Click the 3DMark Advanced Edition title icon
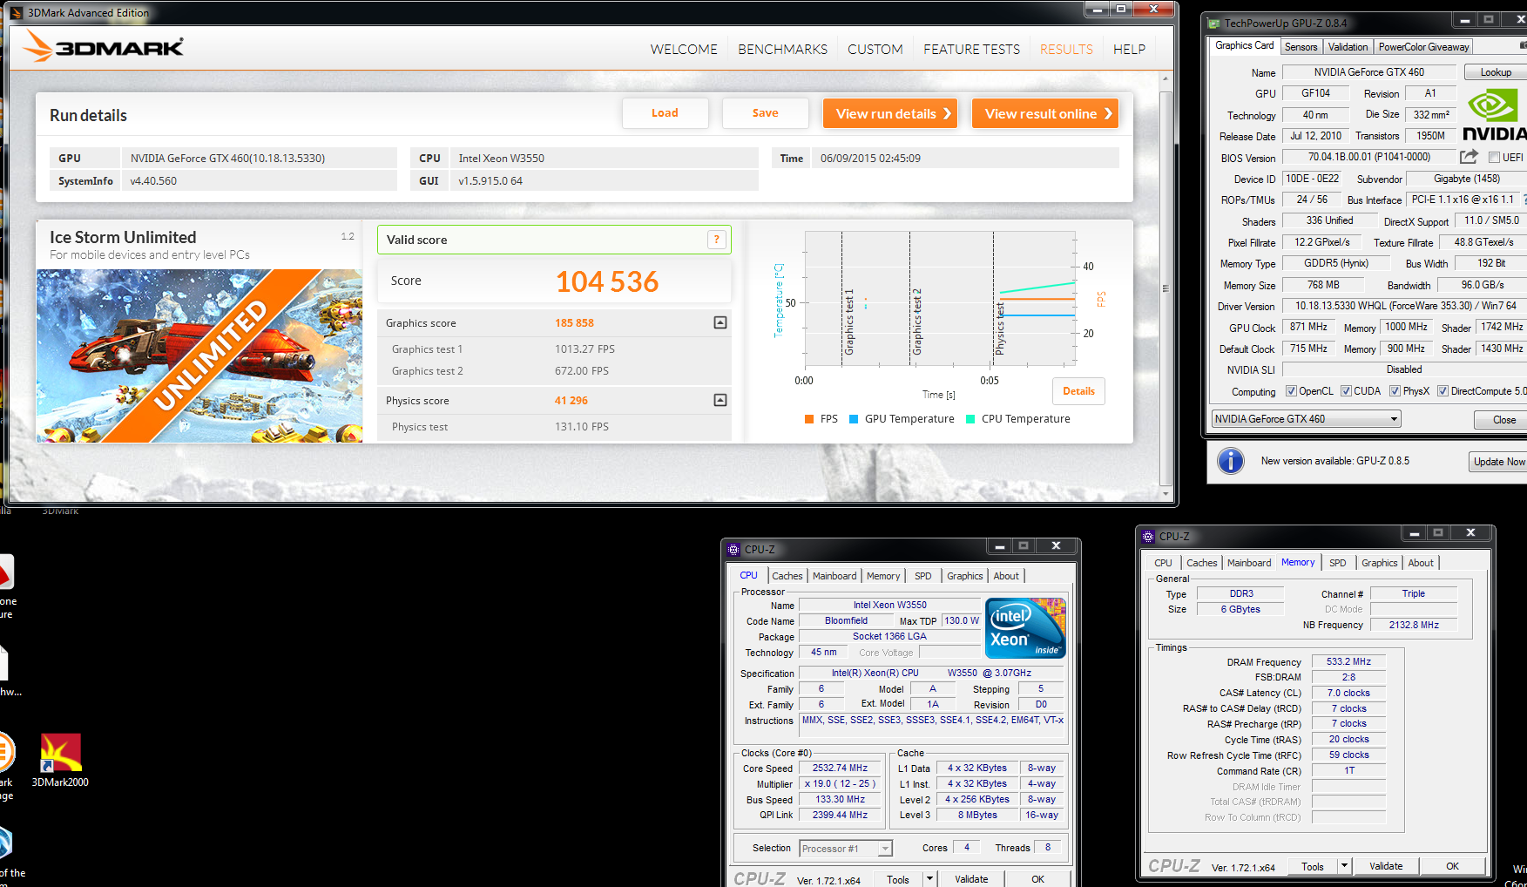The width and height of the screenshot is (1527, 887). click(16, 12)
